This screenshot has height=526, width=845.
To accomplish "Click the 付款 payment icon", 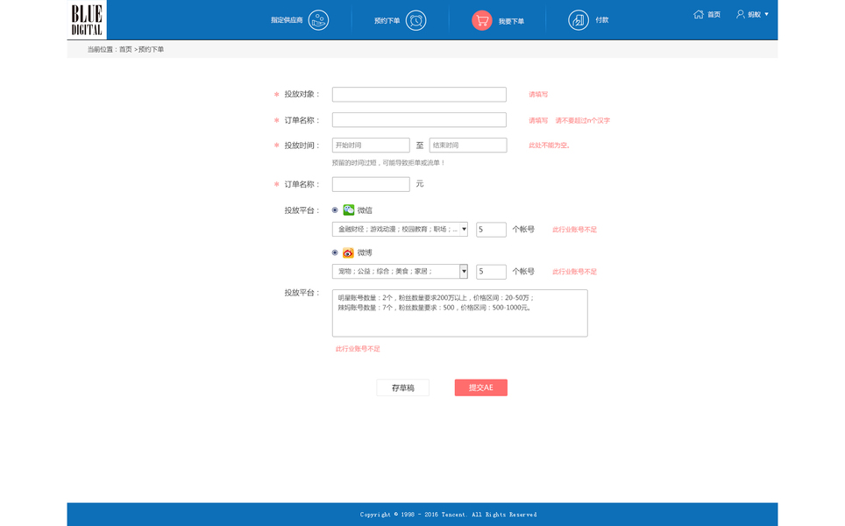I will 579,20.
